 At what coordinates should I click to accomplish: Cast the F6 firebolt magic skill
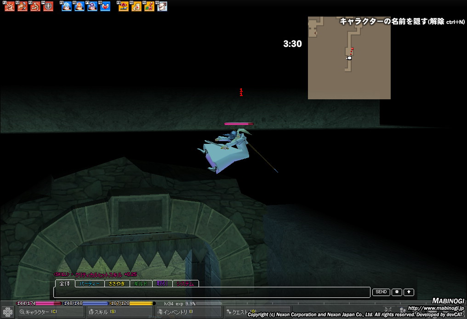[80, 6]
